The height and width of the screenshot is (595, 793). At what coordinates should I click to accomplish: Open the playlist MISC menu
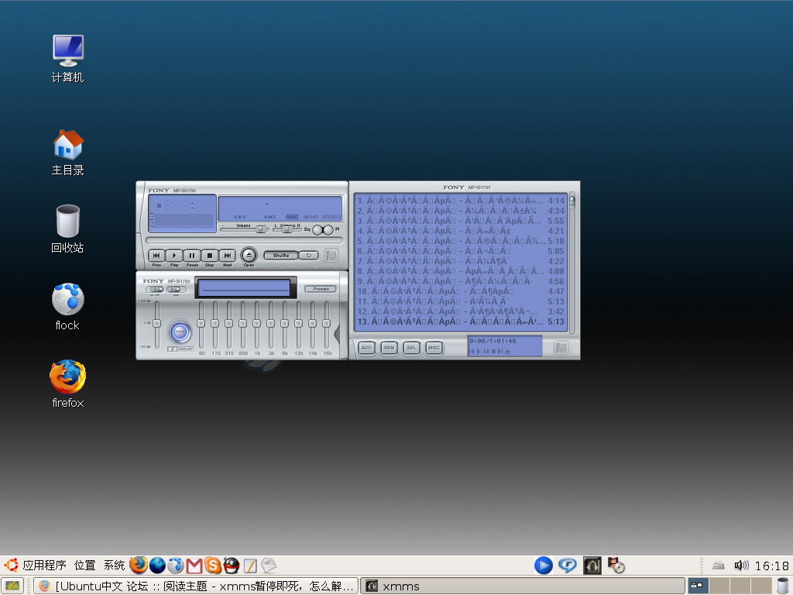(x=434, y=348)
